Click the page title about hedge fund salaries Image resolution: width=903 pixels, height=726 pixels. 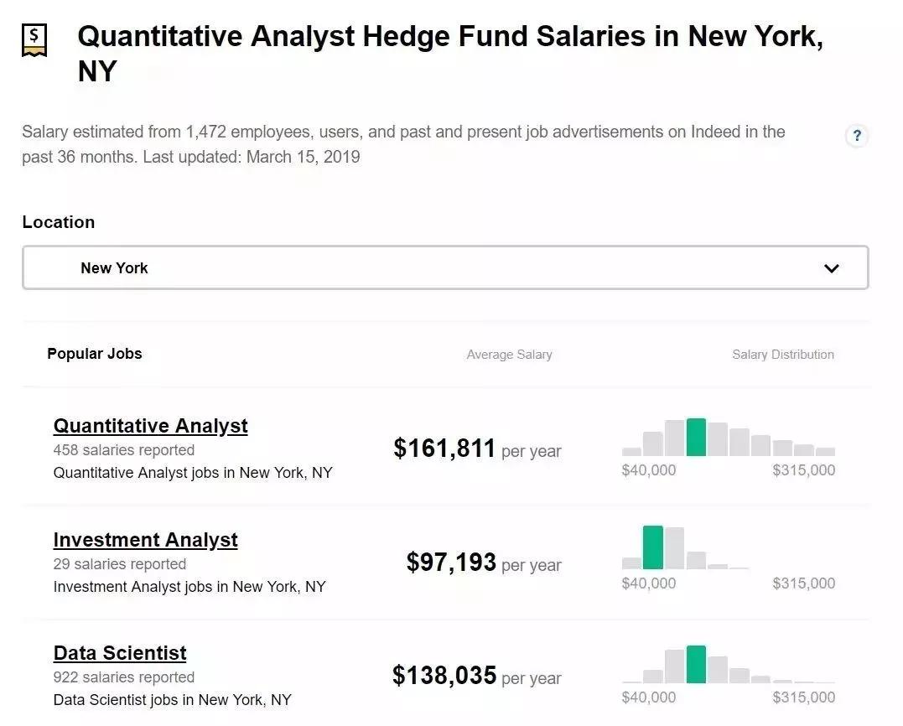[x=450, y=53]
